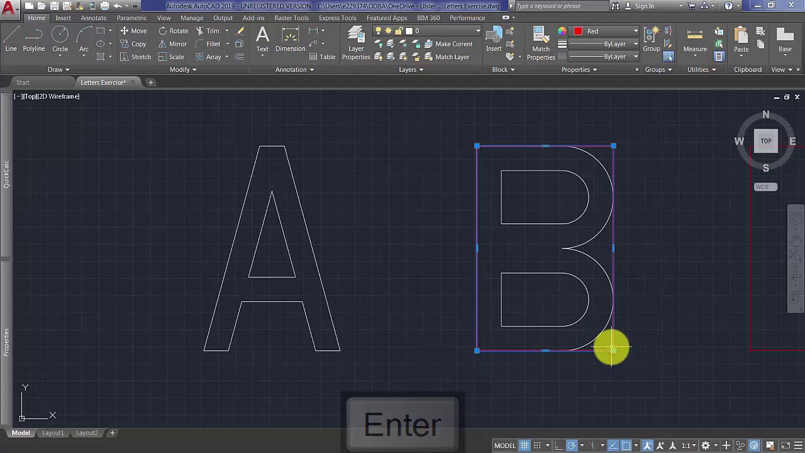Start the Dimension tool

coord(290,39)
